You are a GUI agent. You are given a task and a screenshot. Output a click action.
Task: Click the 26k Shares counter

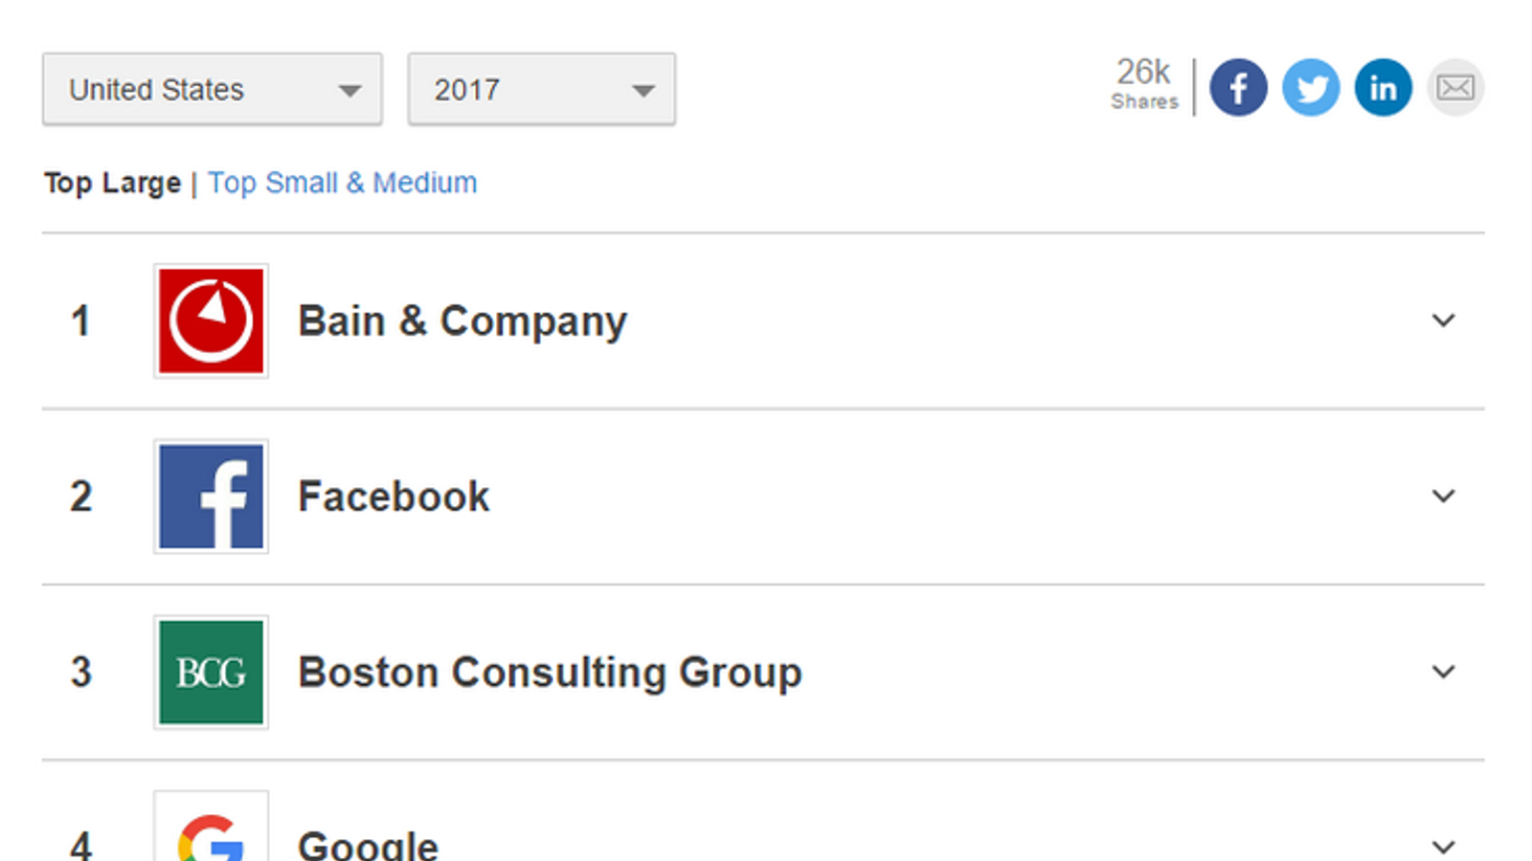coord(1144,84)
